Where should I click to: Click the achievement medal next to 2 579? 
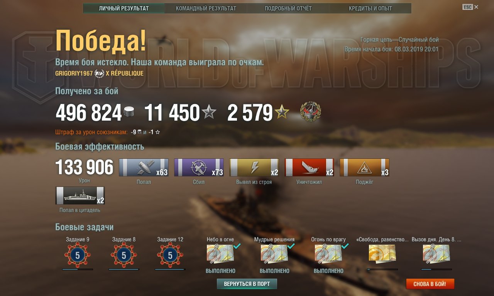[311, 113]
